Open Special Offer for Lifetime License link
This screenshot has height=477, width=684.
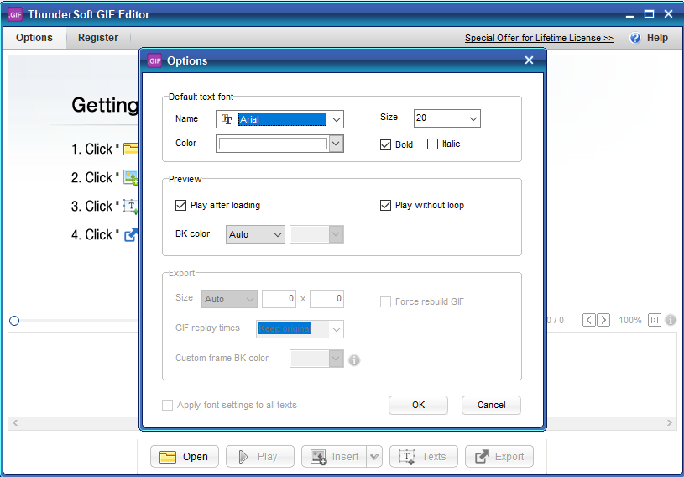point(539,38)
